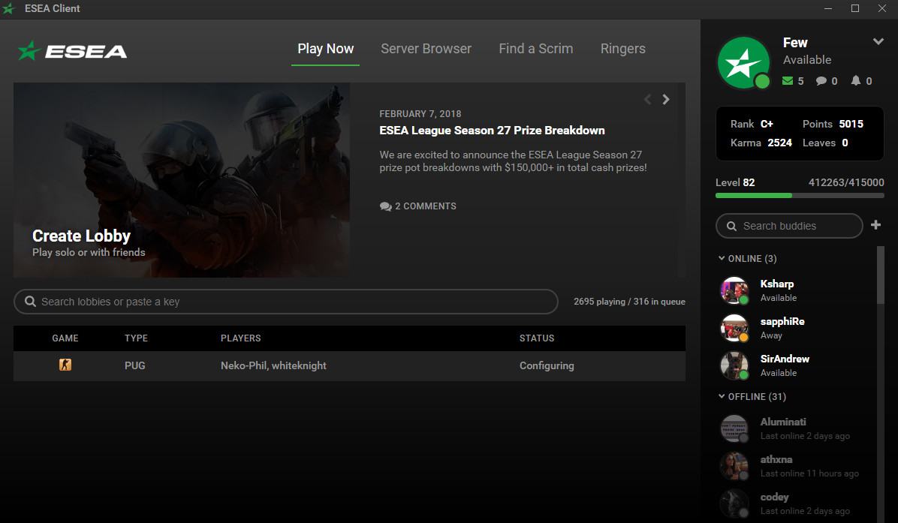898x523 pixels.
Task: Open the notifications bell icon
Action: click(855, 81)
